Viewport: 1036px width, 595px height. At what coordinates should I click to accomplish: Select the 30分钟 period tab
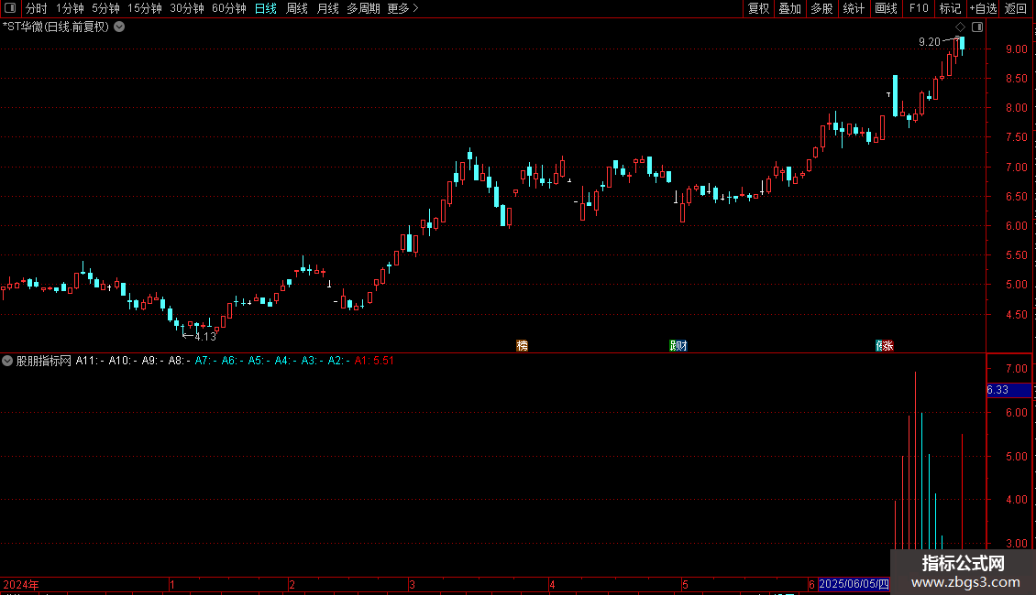(187, 8)
